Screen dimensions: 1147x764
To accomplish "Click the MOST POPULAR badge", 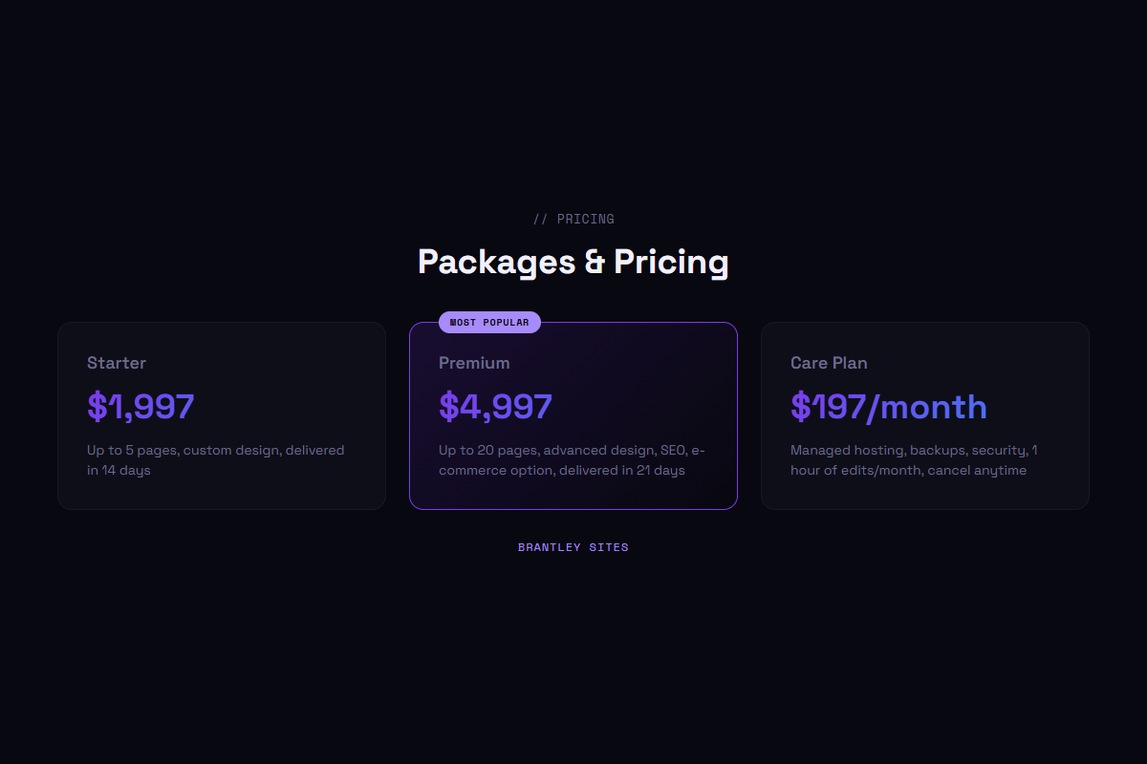I will pyautogui.click(x=488, y=322).
